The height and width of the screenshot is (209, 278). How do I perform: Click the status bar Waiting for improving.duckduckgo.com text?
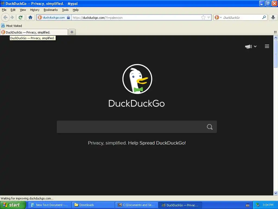[27, 198]
